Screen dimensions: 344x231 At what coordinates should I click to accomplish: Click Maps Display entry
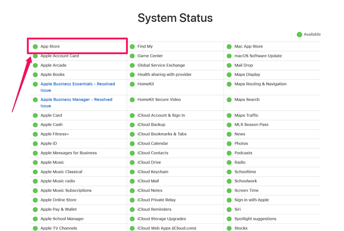(247, 74)
